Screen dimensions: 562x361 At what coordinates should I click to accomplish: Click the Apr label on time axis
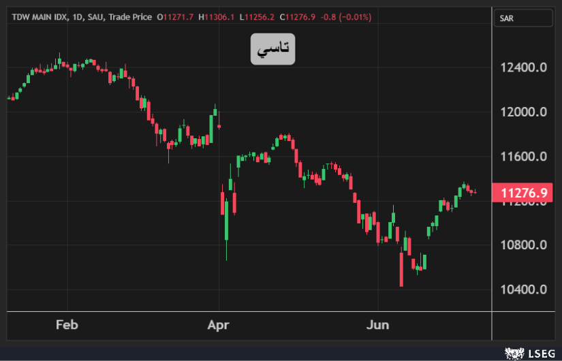[219, 325]
